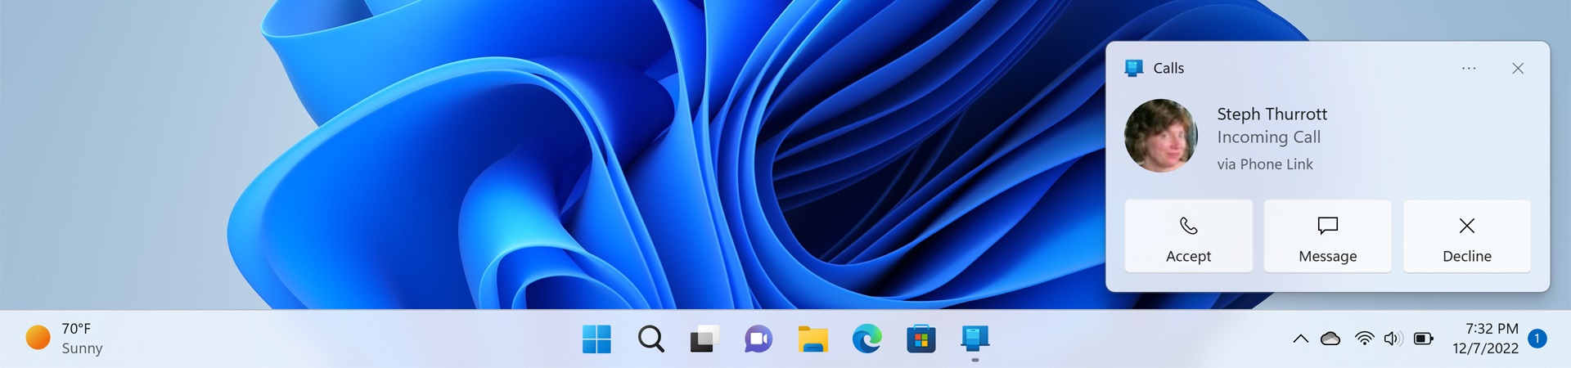This screenshot has width=1571, height=368.
Task: Open the weather widget showing 70°F
Action: pyautogui.click(x=65, y=339)
